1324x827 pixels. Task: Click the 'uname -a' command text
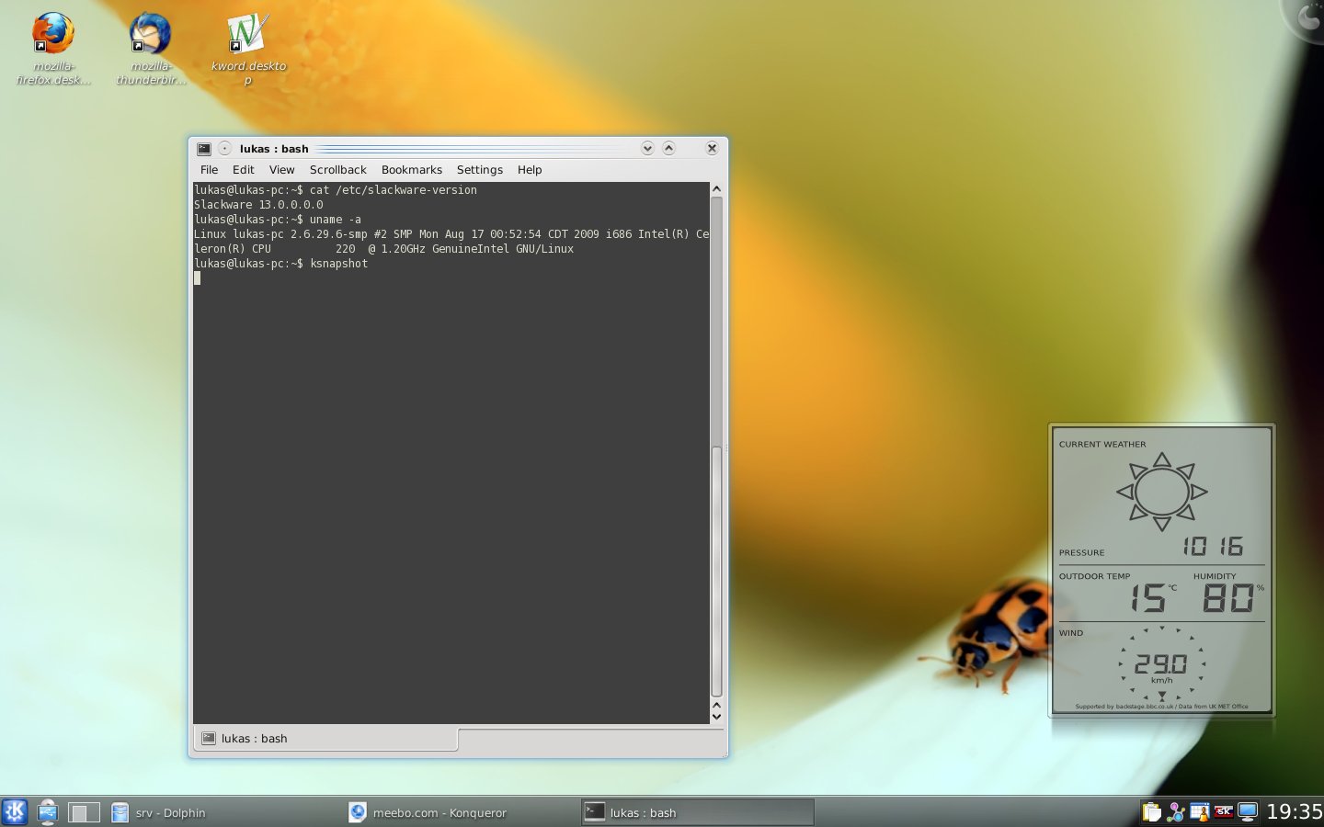(336, 220)
